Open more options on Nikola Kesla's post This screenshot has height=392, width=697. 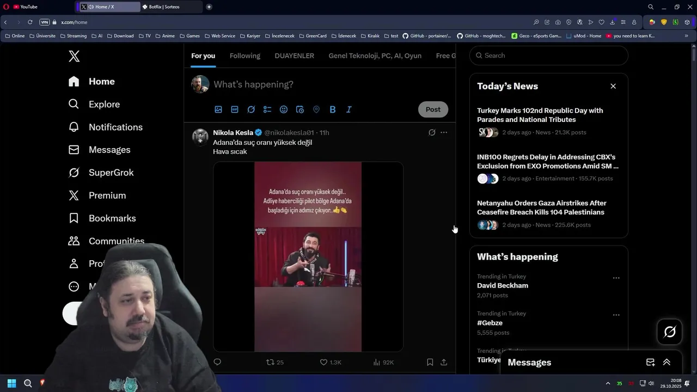444,132
